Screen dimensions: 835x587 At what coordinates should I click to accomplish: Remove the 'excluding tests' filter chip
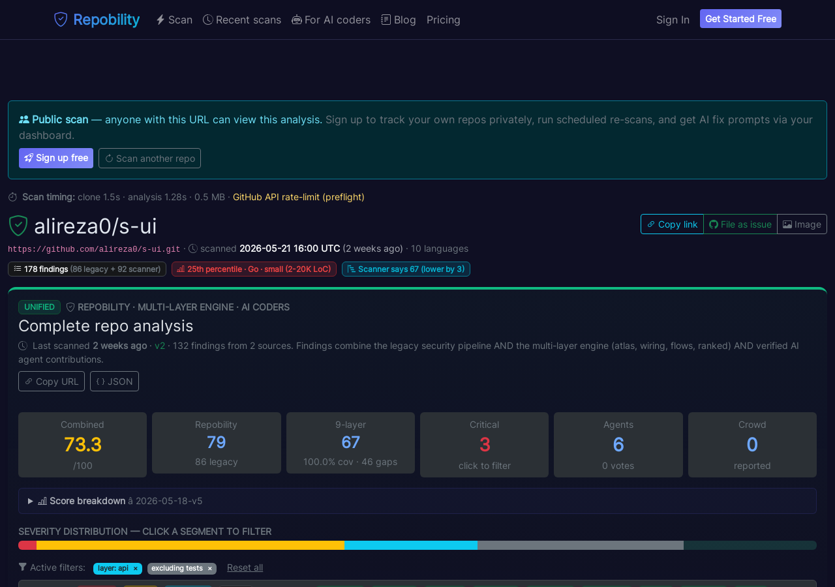coord(210,569)
